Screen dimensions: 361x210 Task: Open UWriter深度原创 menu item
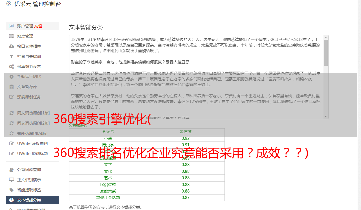click(x=32, y=143)
